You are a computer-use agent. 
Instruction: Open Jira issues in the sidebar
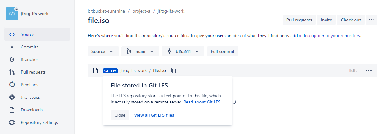point(37,97)
